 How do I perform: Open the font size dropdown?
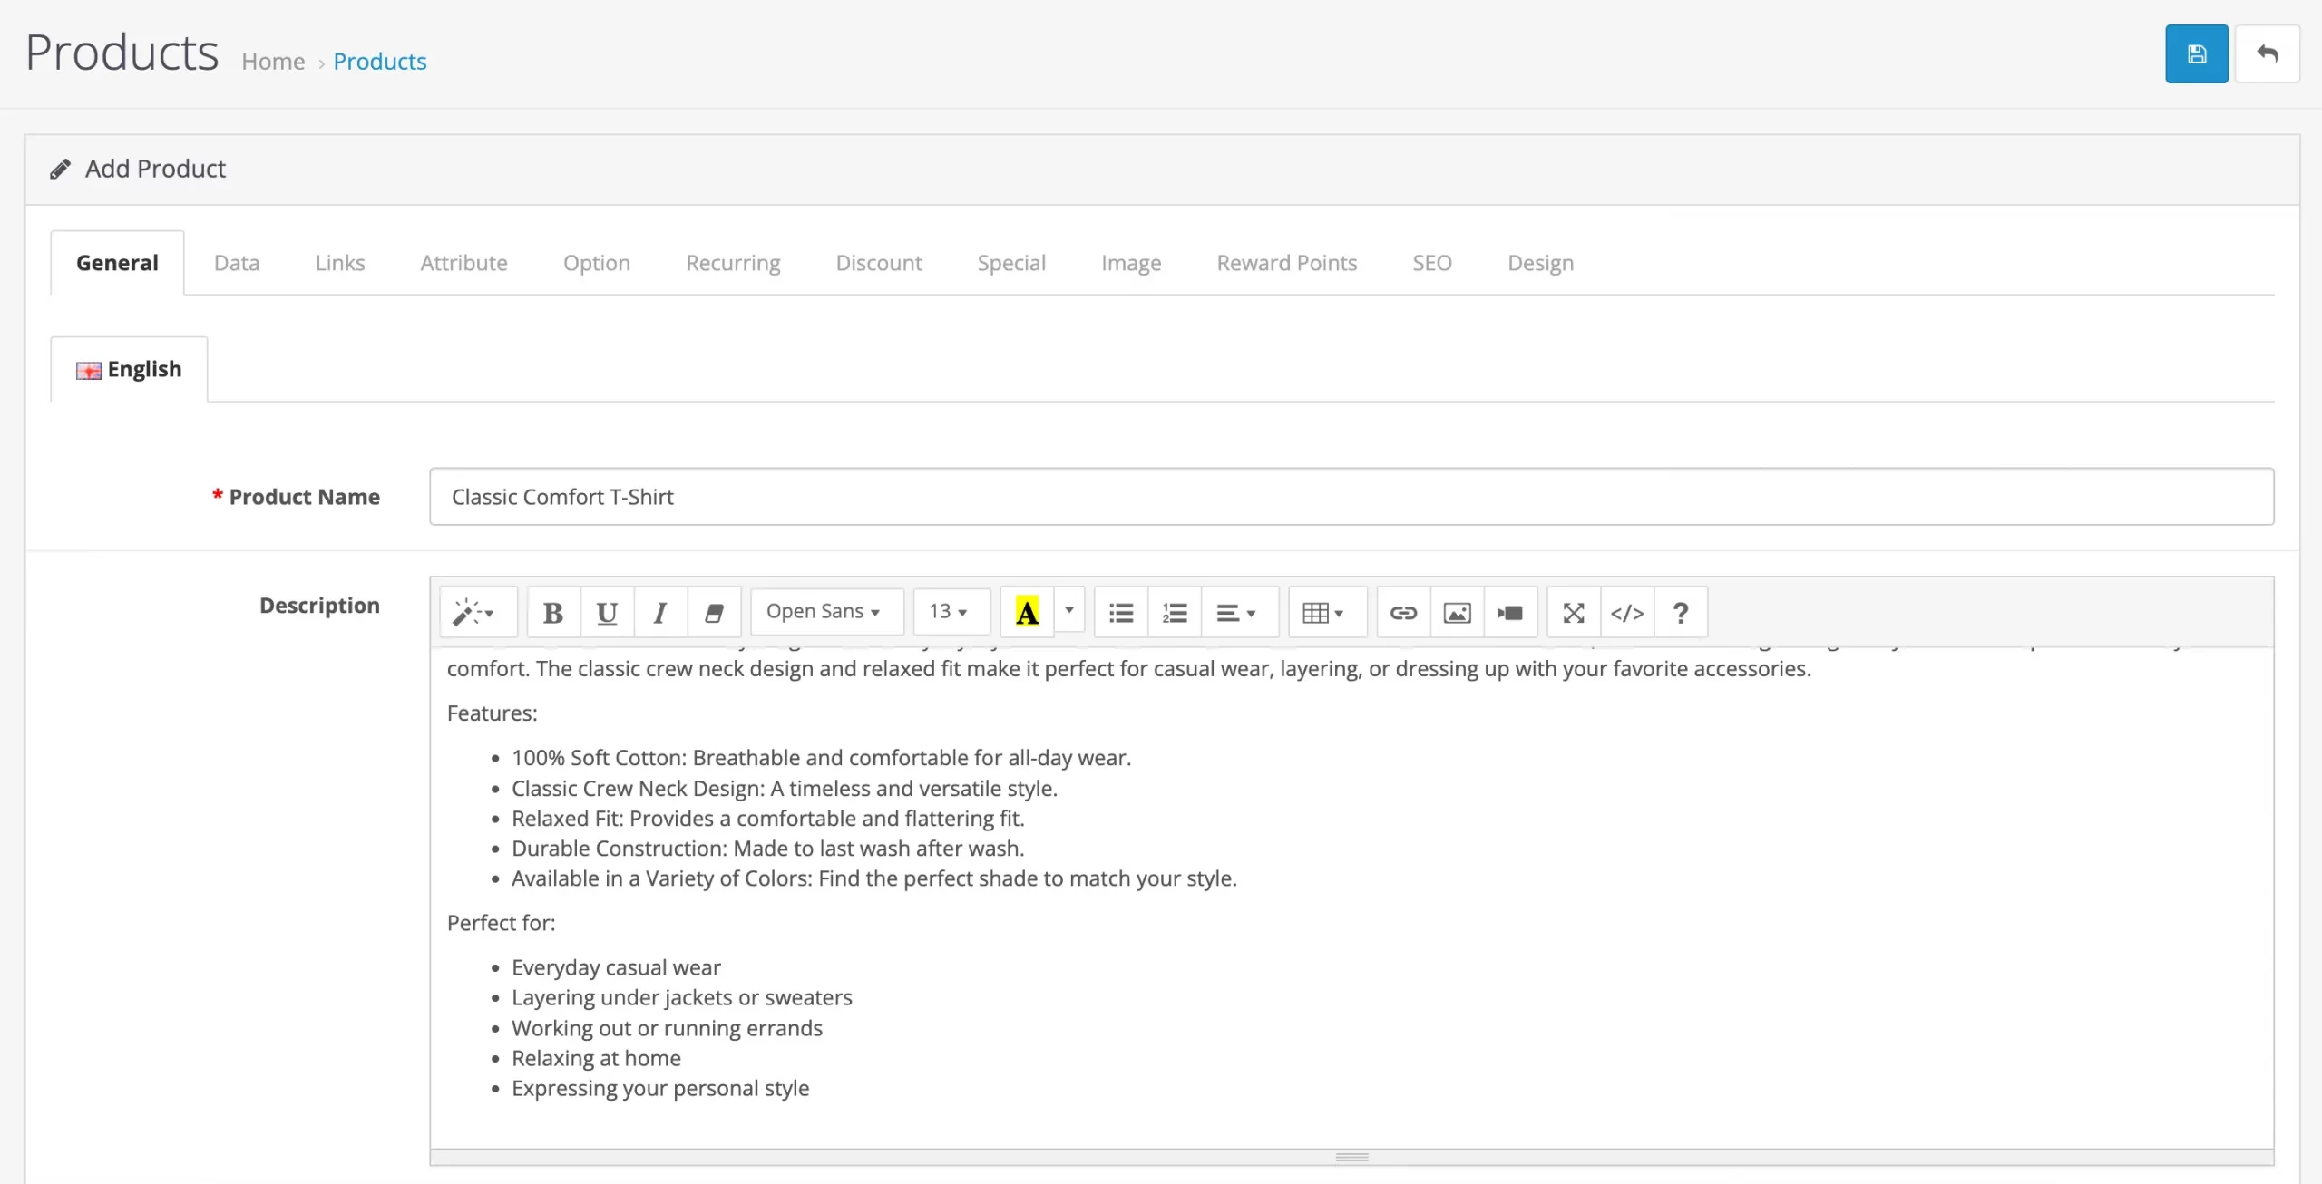[x=946, y=612]
